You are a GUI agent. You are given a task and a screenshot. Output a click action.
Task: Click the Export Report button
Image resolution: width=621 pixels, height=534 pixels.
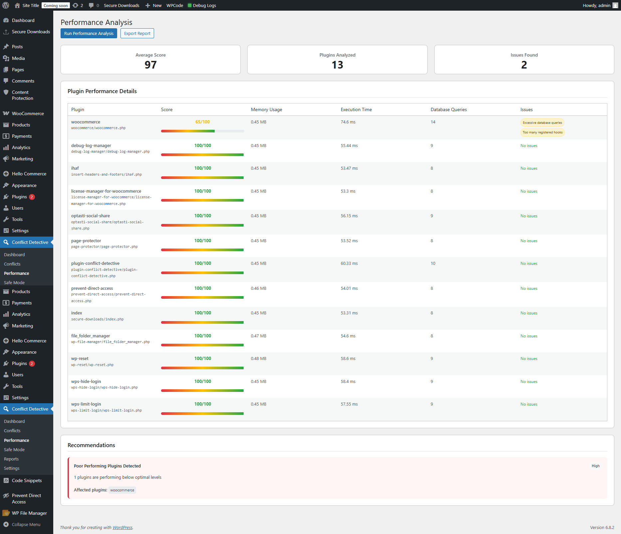[137, 33]
